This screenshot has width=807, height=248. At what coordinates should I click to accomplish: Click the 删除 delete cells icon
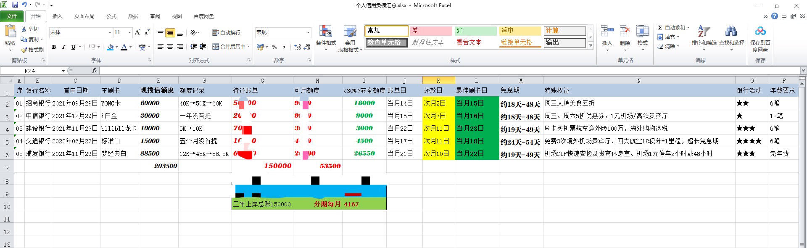pos(625,39)
